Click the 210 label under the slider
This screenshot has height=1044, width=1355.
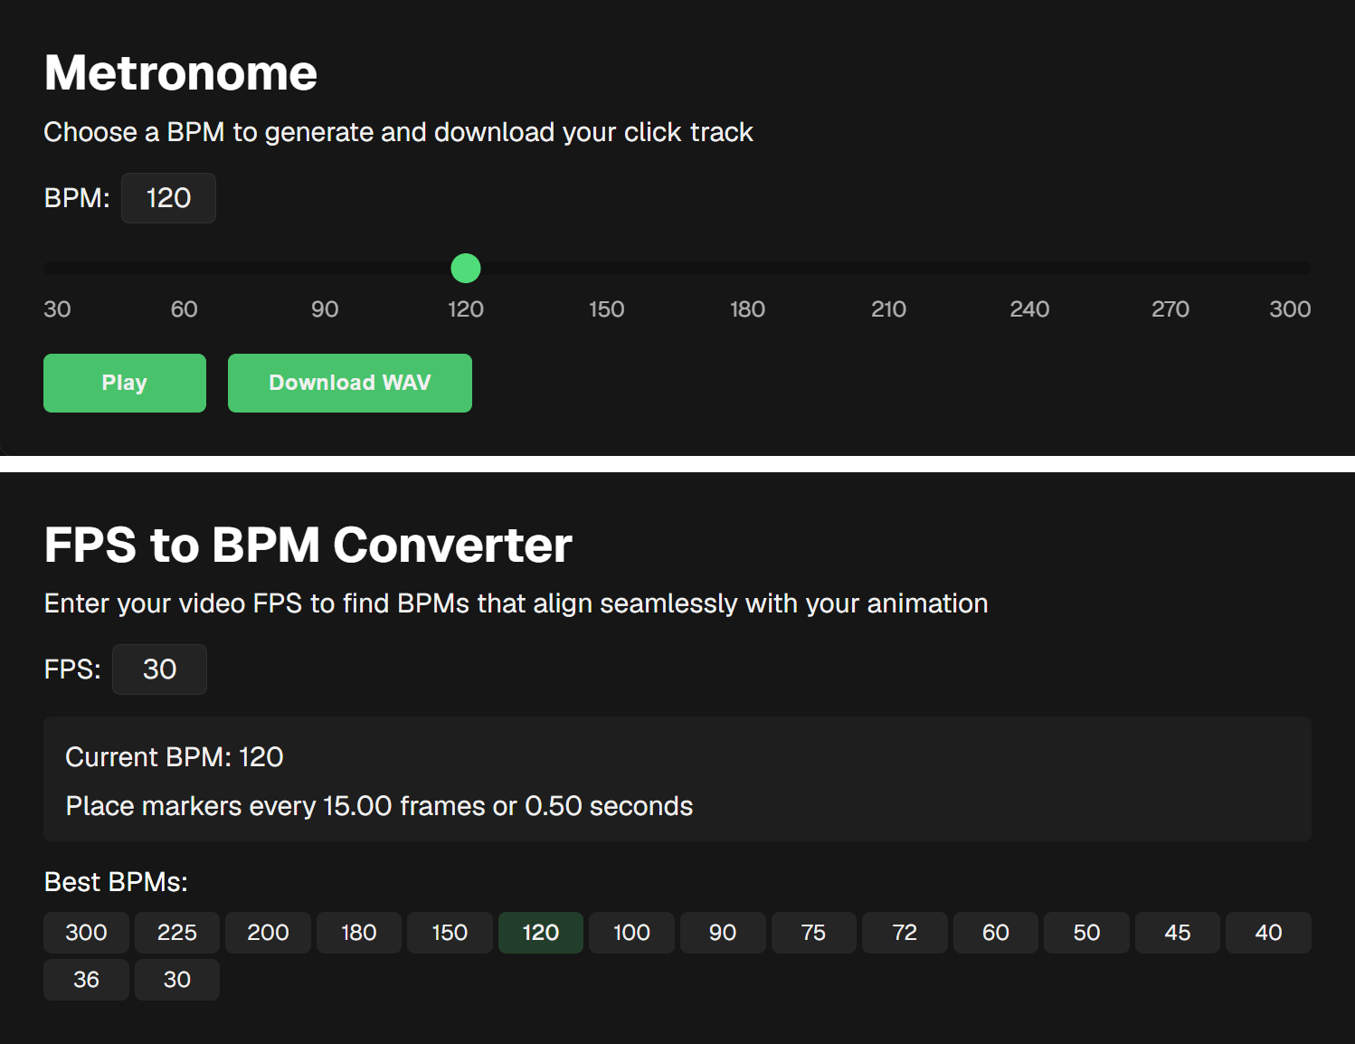tap(888, 309)
